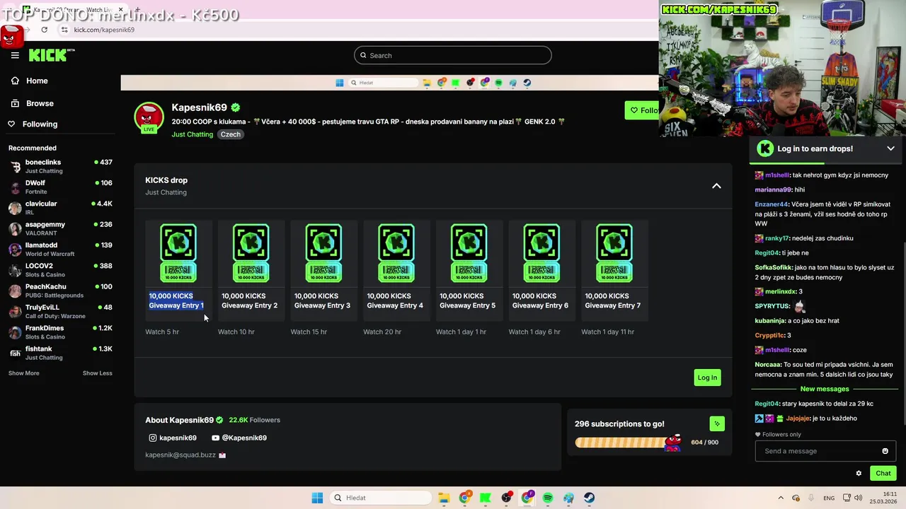906x509 pixels.
Task: Open Browse in sidebar
Action: 32,103
